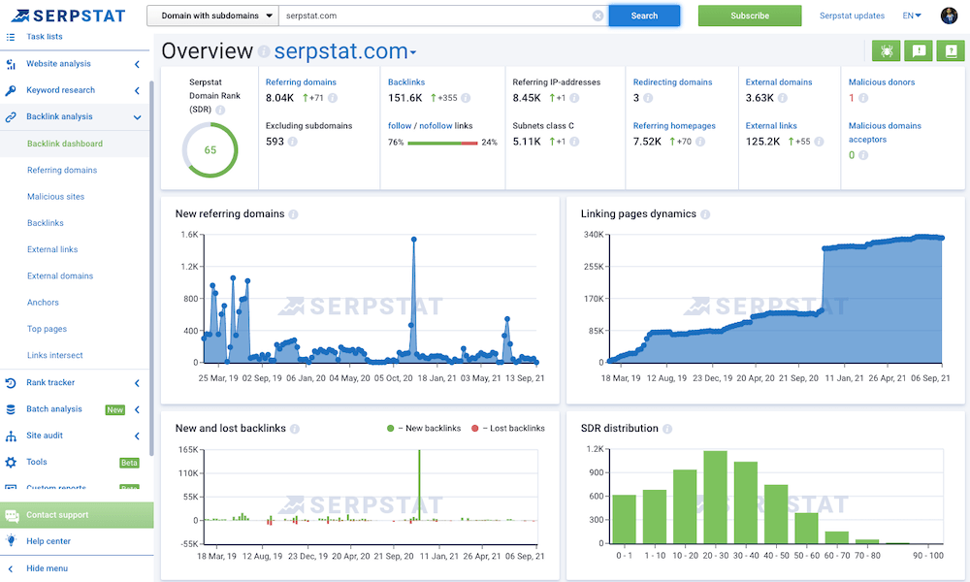Open Redirecting domains link in overview
This screenshot has width=970, height=582.
pos(672,82)
